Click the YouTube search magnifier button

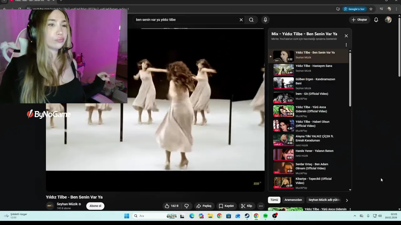(251, 20)
